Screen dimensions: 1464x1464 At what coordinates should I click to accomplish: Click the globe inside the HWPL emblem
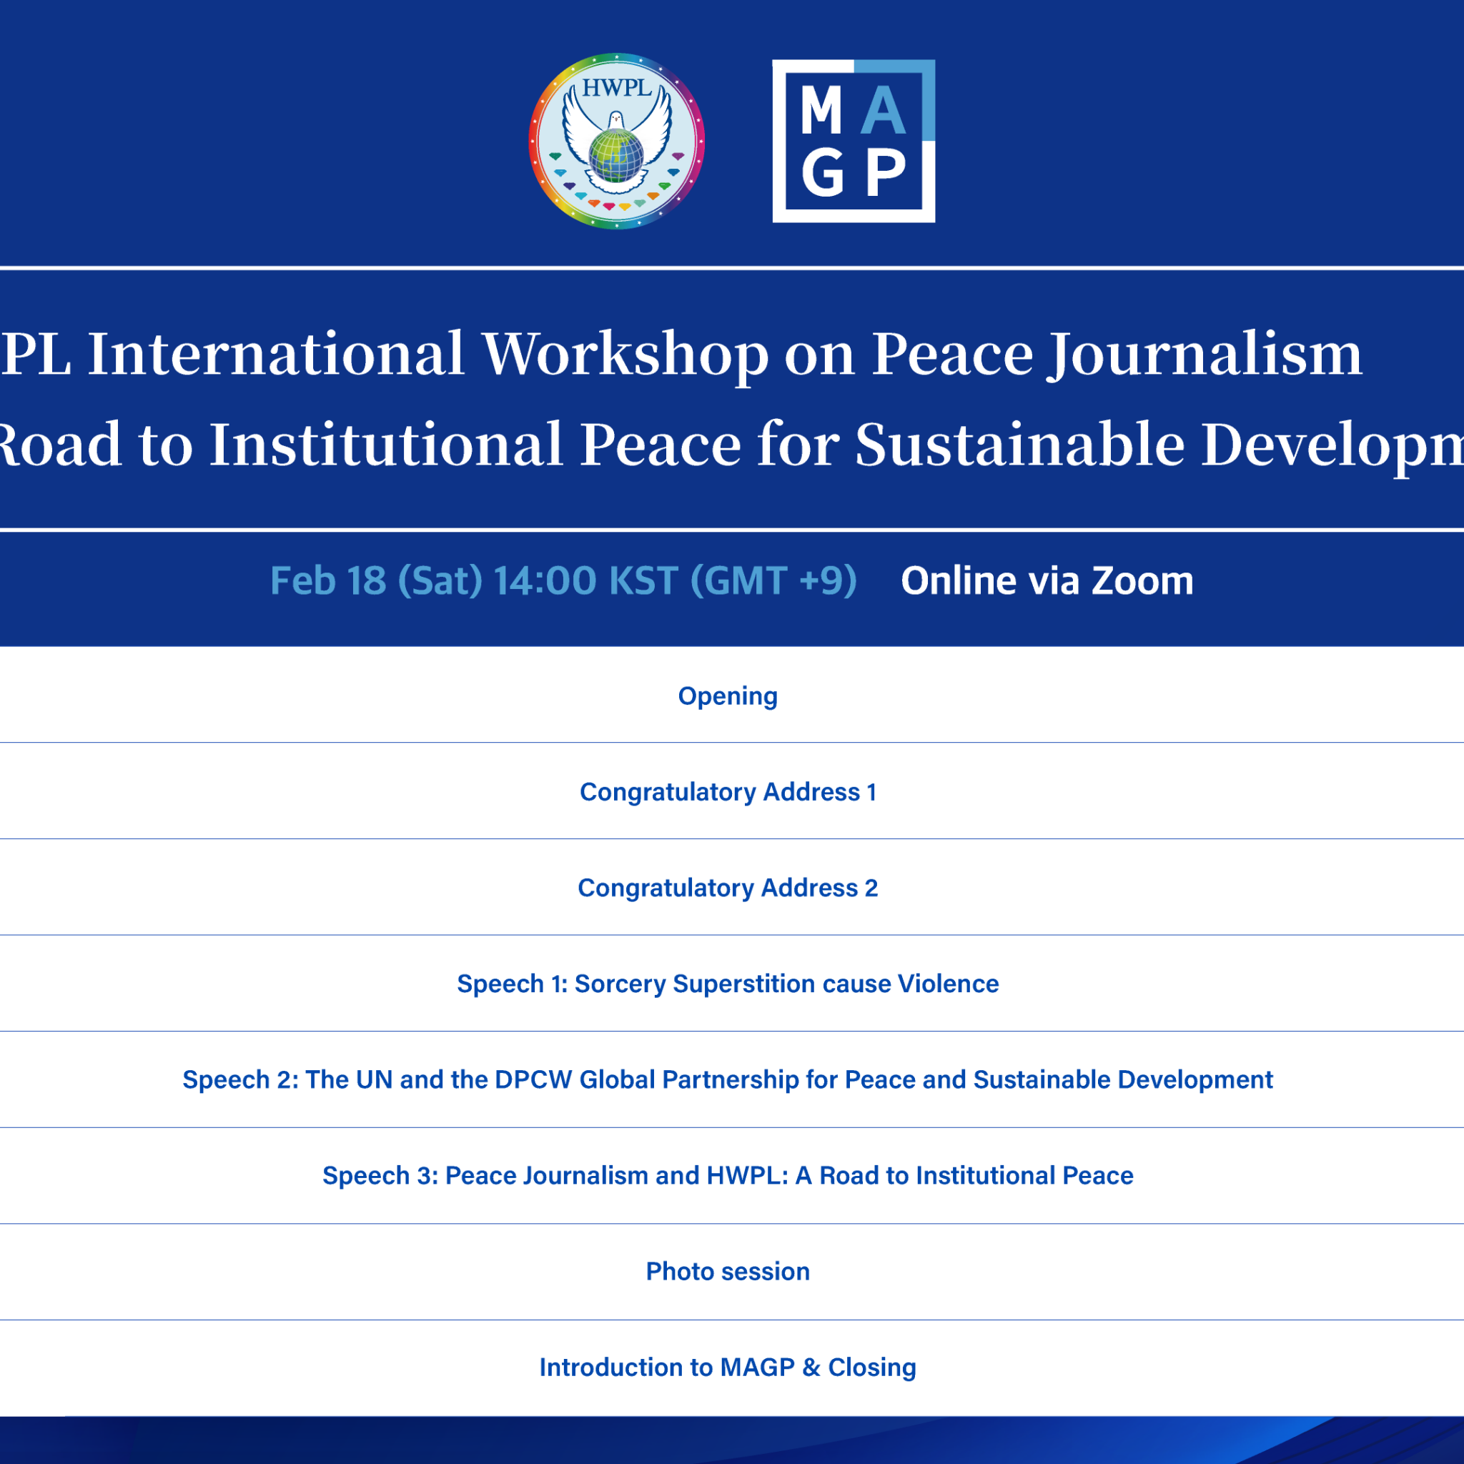pos(616,155)
